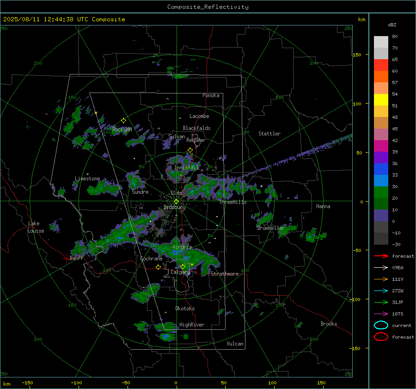This screenshot has height=389, width=416.
Task: Click the yellow diamond marker above Calgary
Action: tap(183, 266)
